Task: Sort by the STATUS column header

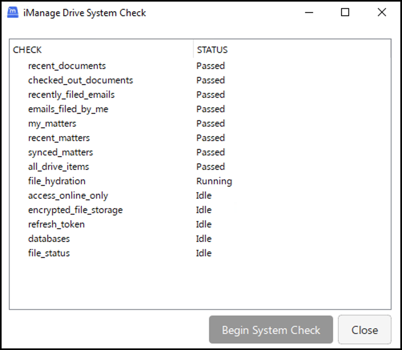Action: 212,50
